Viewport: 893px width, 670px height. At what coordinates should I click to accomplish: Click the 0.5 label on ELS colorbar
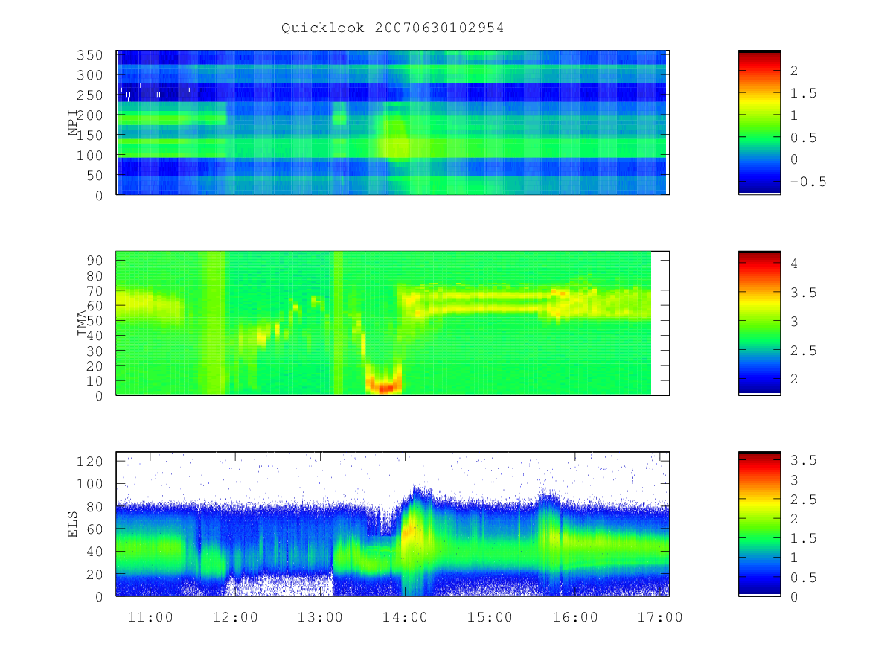[x=804, y=578]
